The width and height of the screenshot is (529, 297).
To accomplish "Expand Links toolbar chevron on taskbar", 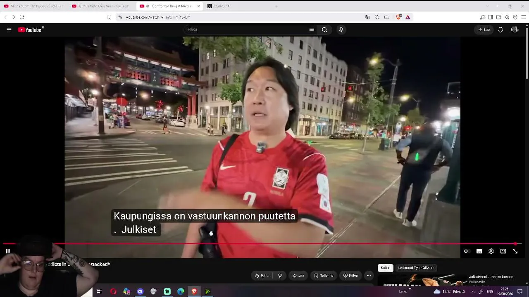I will pos(410,289).
